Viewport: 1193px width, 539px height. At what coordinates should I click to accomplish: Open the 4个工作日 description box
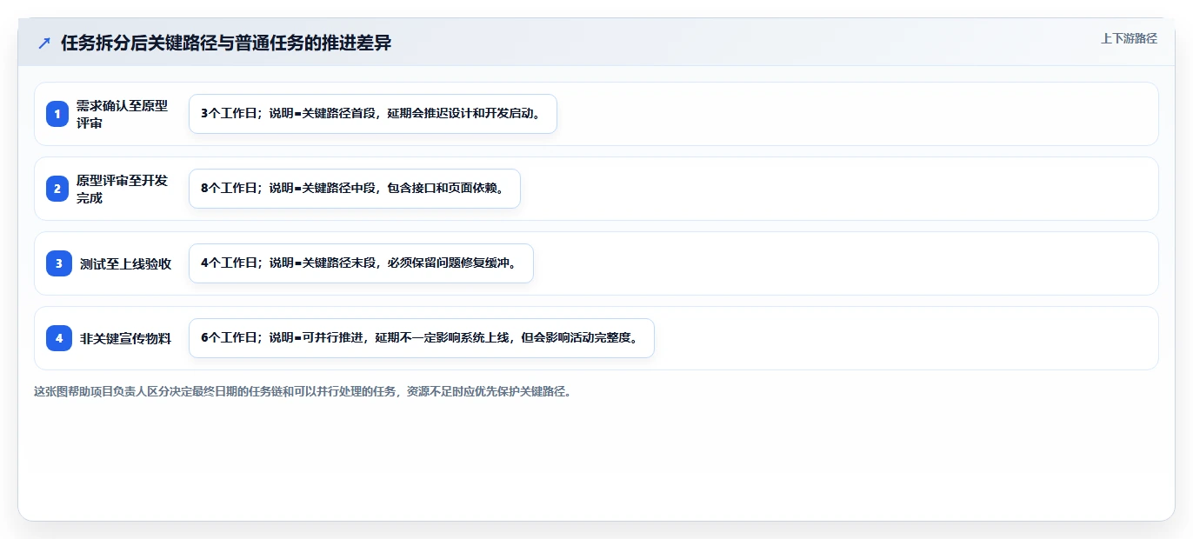tap(361, 263)
